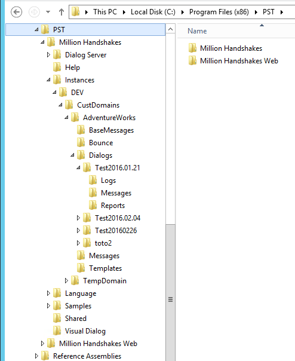Viewport: 295px width, 361px height.
Task: Open the recent locations dropdown arrow
Action: pos(48,12)
